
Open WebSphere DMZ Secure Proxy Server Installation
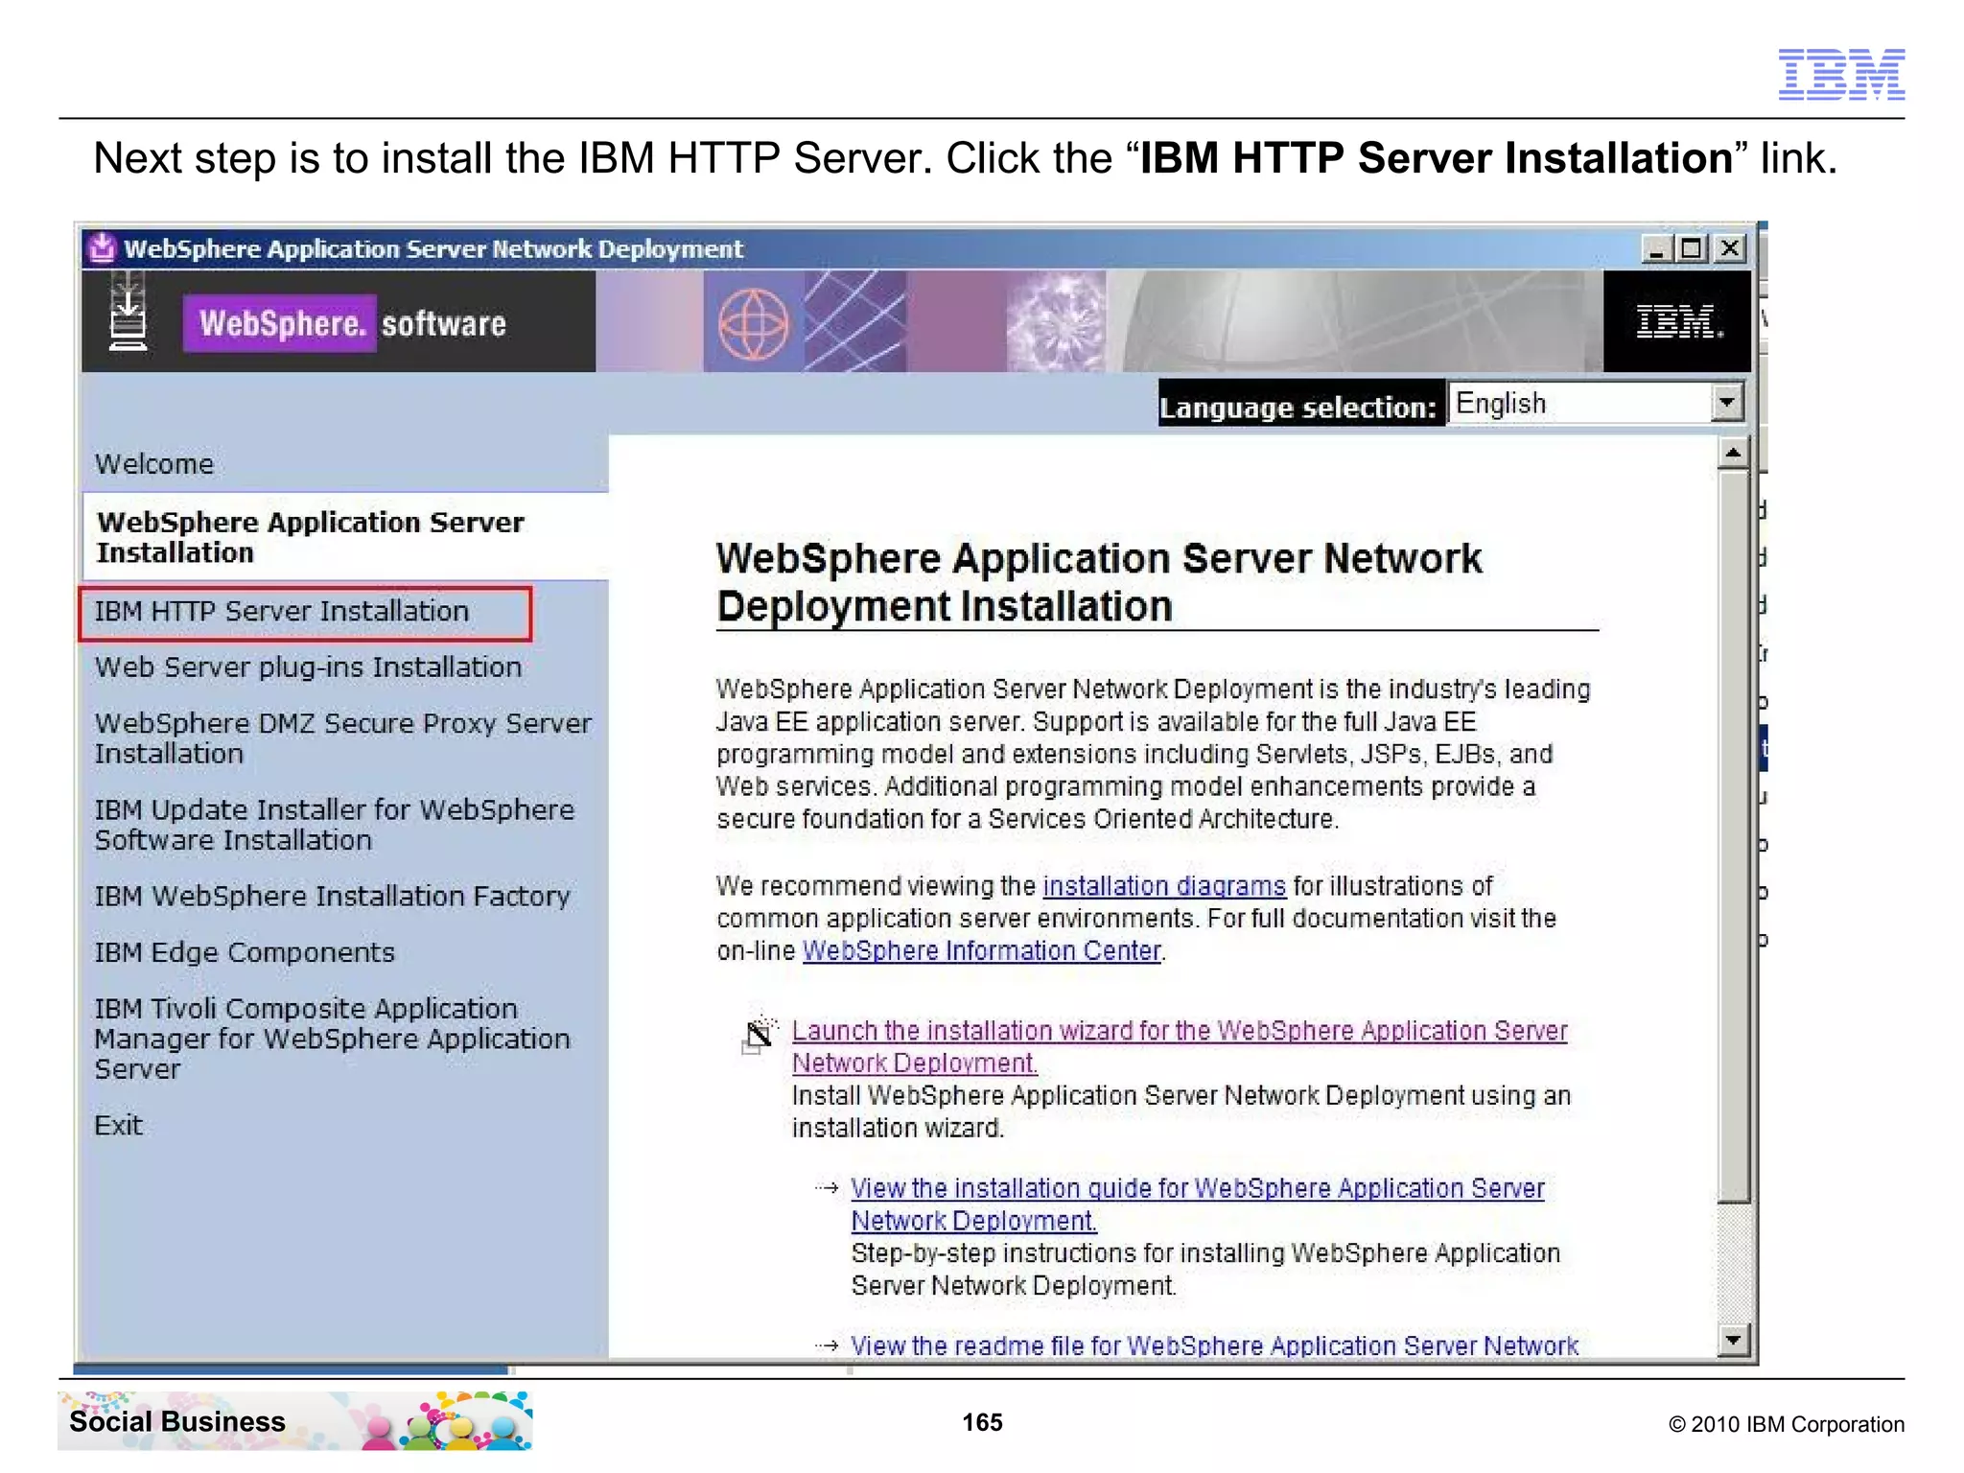[x=342, y=738]
